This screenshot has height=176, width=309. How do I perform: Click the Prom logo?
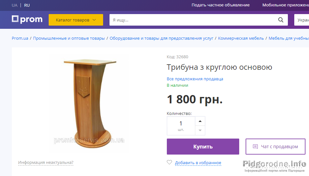pyautogui.click(x=27, y=20)
